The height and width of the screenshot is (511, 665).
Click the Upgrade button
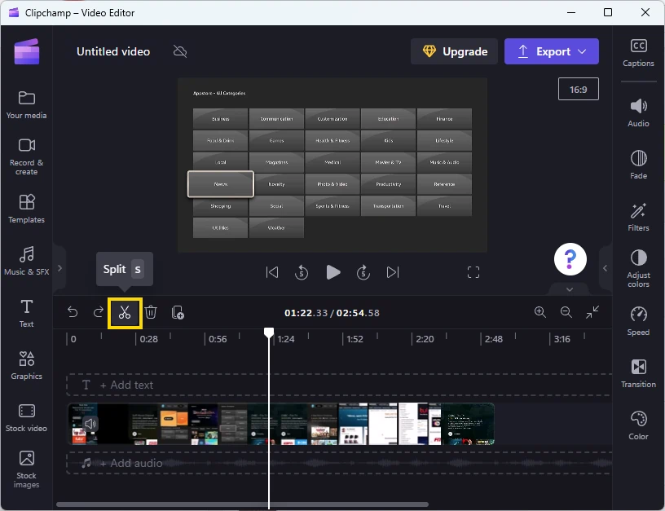pos(454,51)
